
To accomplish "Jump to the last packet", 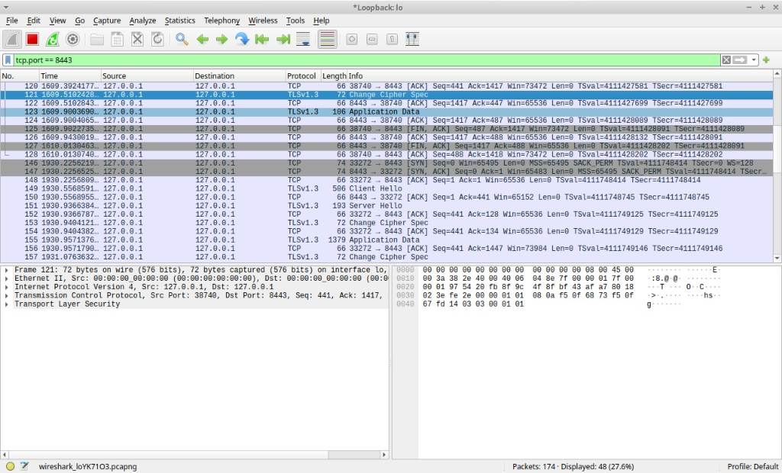I will point(283,40).
